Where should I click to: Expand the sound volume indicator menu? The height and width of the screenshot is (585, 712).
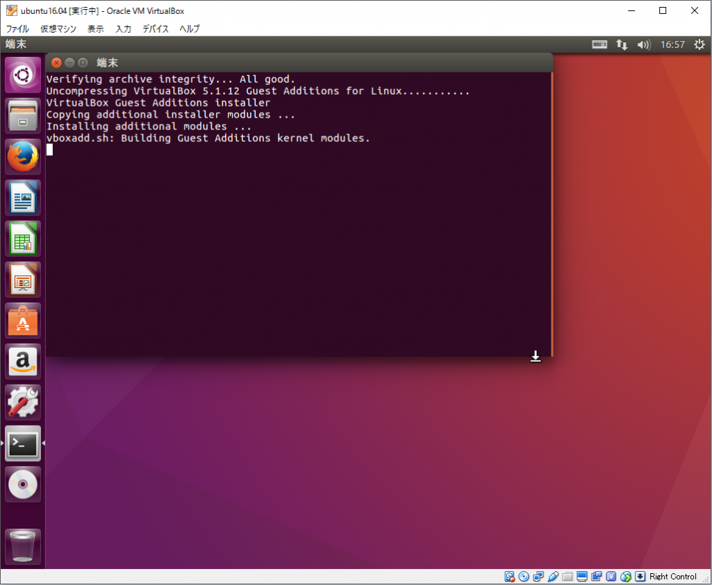click(x=643, y=45)
